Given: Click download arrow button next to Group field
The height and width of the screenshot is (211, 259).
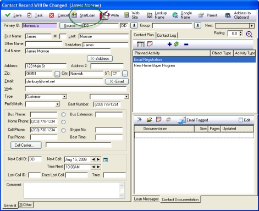Looking at the screenshot, I should 197,25.
